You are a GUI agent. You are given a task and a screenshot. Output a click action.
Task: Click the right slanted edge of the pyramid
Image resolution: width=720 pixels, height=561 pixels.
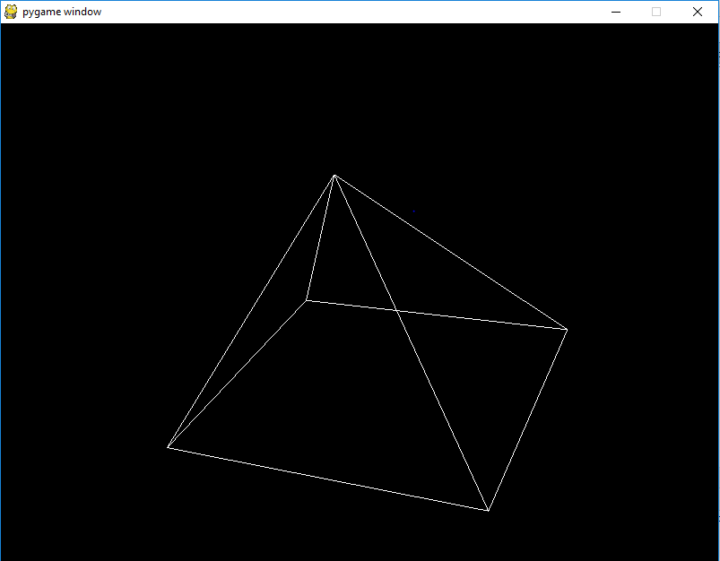[453, 255]
